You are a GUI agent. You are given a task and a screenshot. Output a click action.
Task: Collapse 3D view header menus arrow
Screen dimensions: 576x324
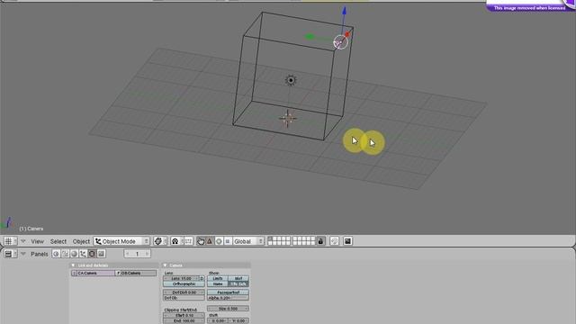tap(23, 241)
